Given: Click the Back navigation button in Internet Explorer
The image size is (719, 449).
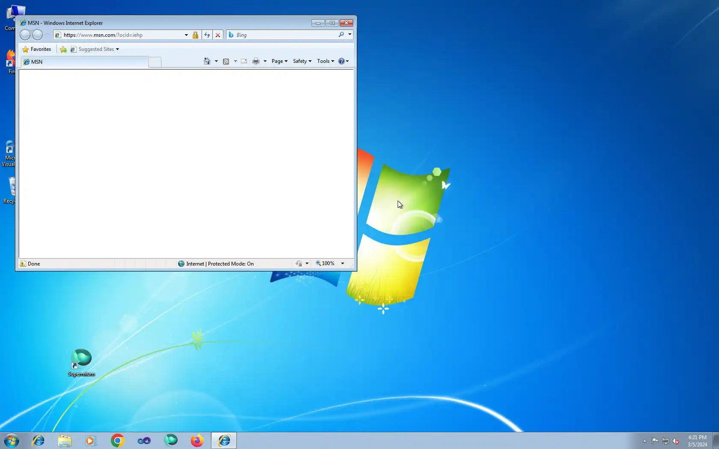Looking at the screenshot, I should click(x=25, y=35).
